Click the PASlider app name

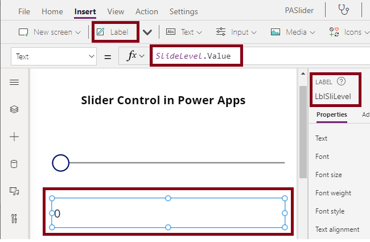pyautogui.click(x=299, y=10)
